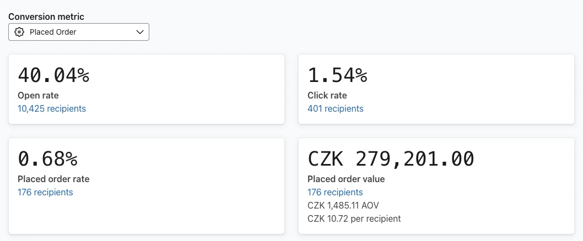Click the Conversion metric heading label
583x241 pixels.
coord(46,17)
